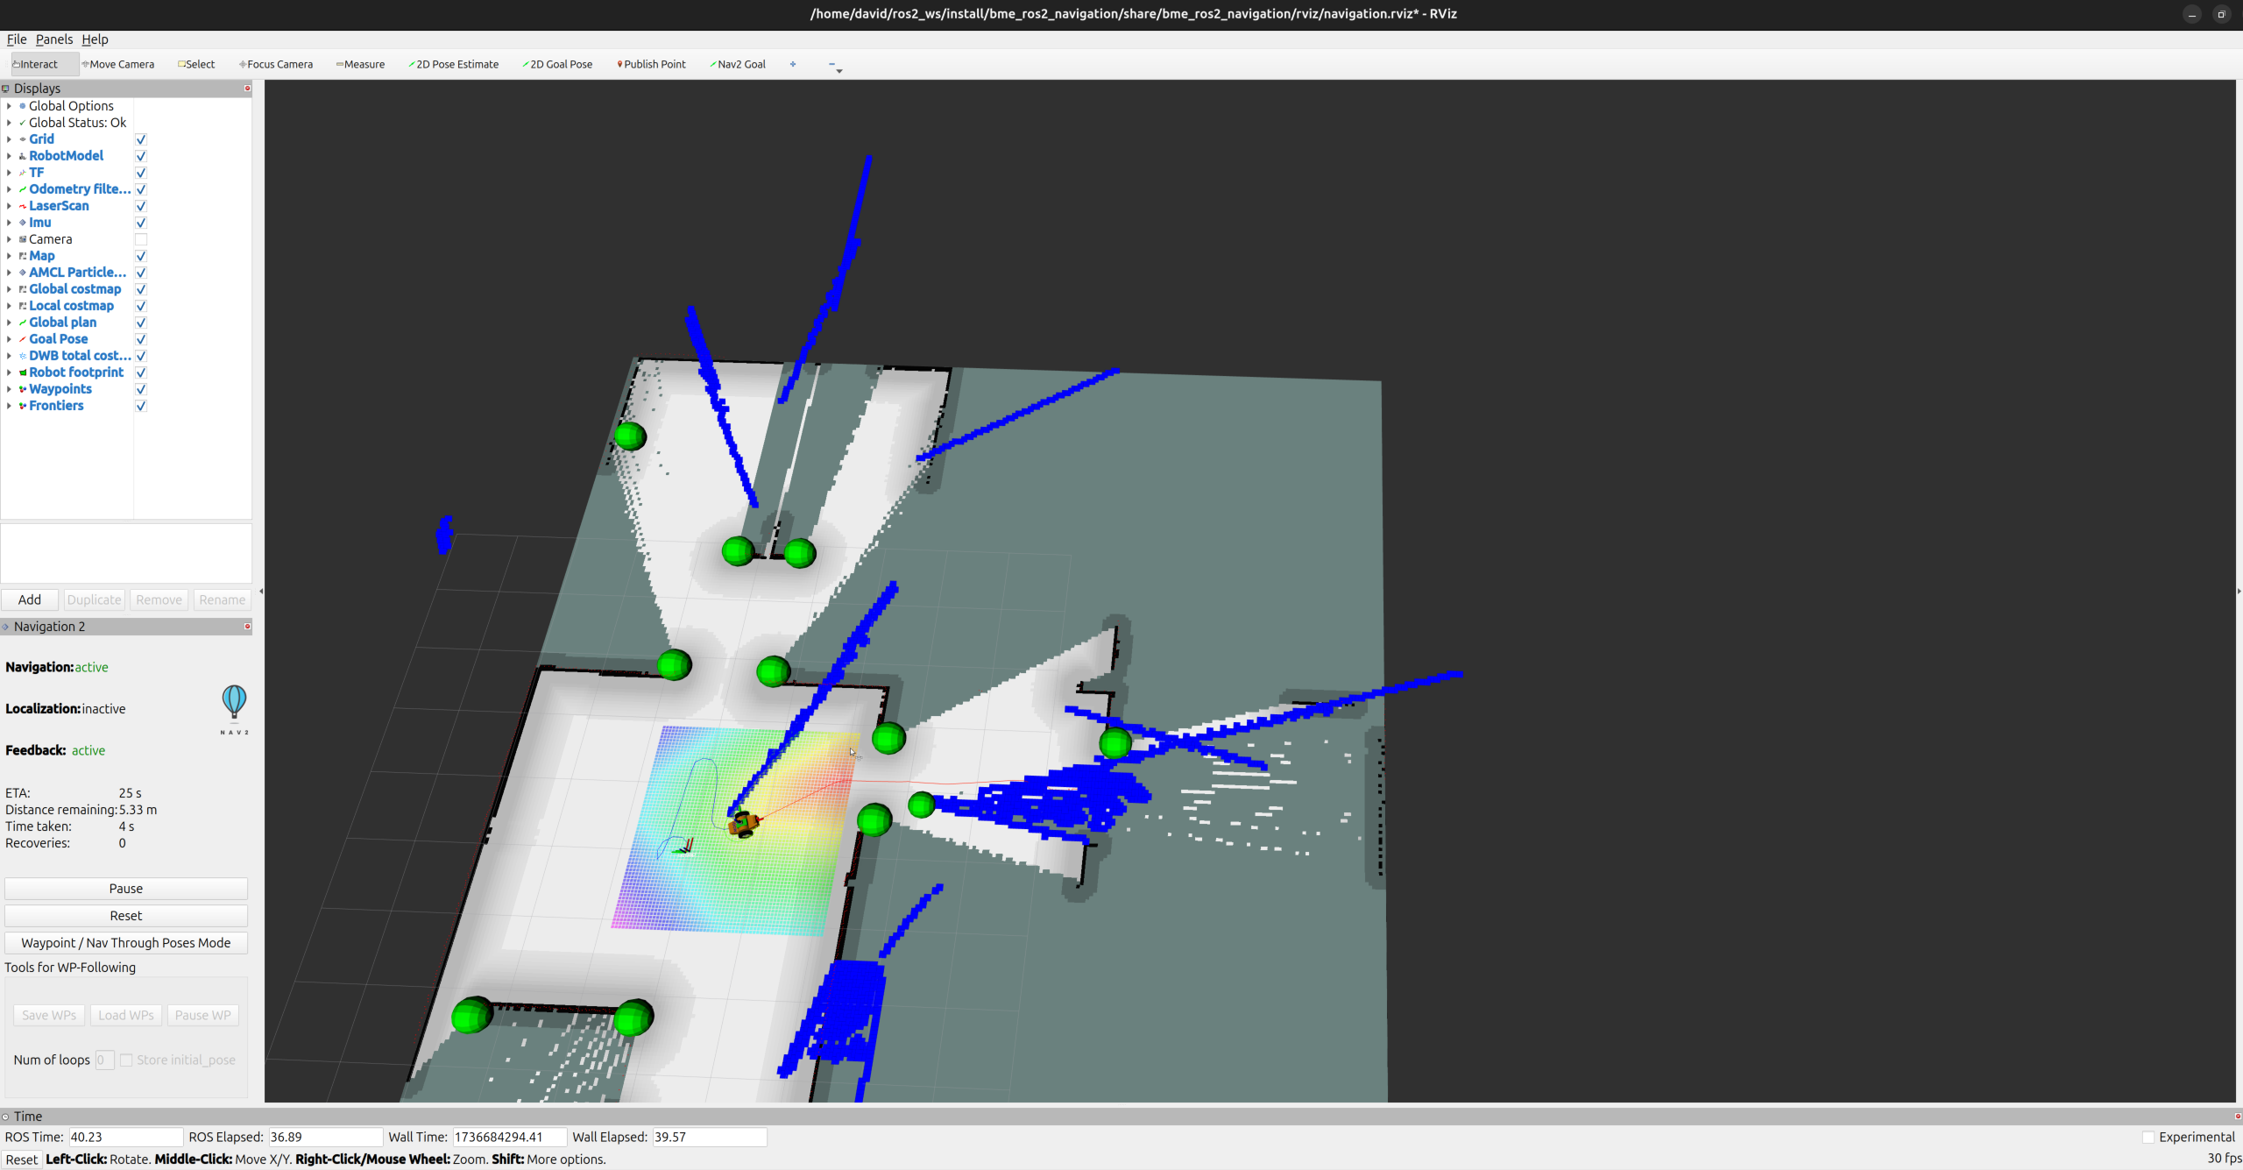2243x1170 pixels.
Task: Close the Displays panel via red icon
Action: tap(247, 89)
